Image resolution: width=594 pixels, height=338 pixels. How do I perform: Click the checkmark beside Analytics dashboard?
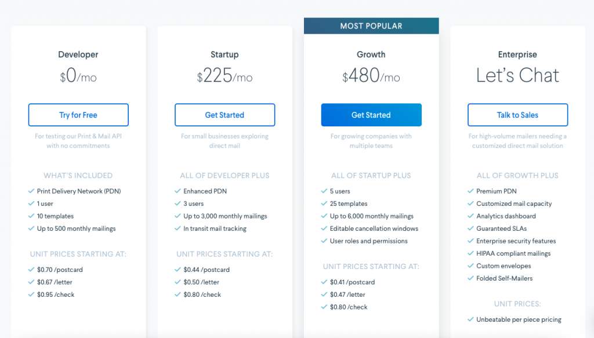coord(470,216)
